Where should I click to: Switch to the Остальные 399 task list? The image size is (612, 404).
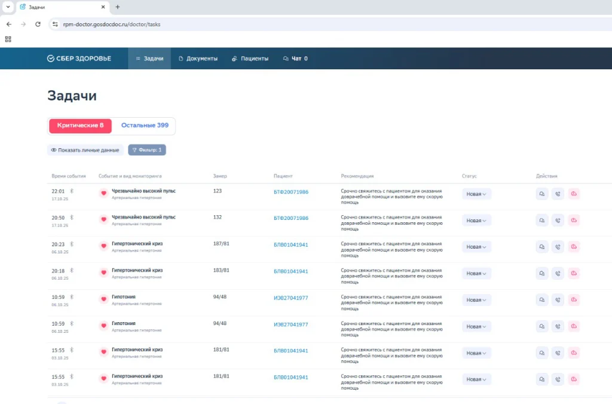(145, 126)
